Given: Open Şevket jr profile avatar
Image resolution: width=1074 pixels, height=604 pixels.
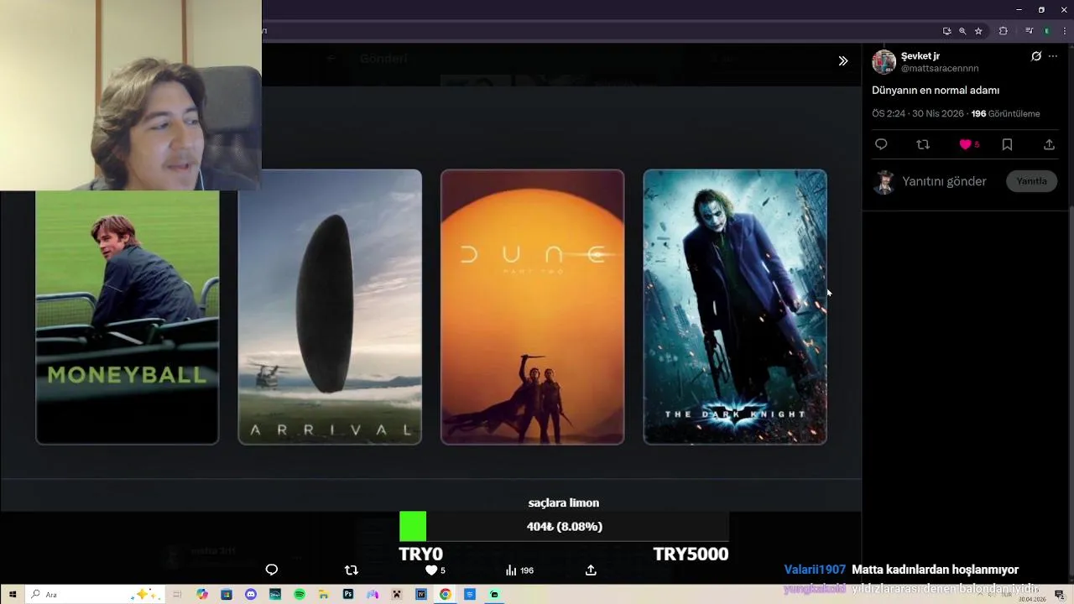Looking at the screenshot, I should [884, 61].
